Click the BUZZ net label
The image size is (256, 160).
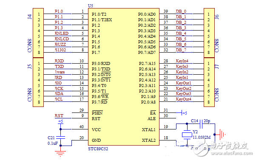60,44
